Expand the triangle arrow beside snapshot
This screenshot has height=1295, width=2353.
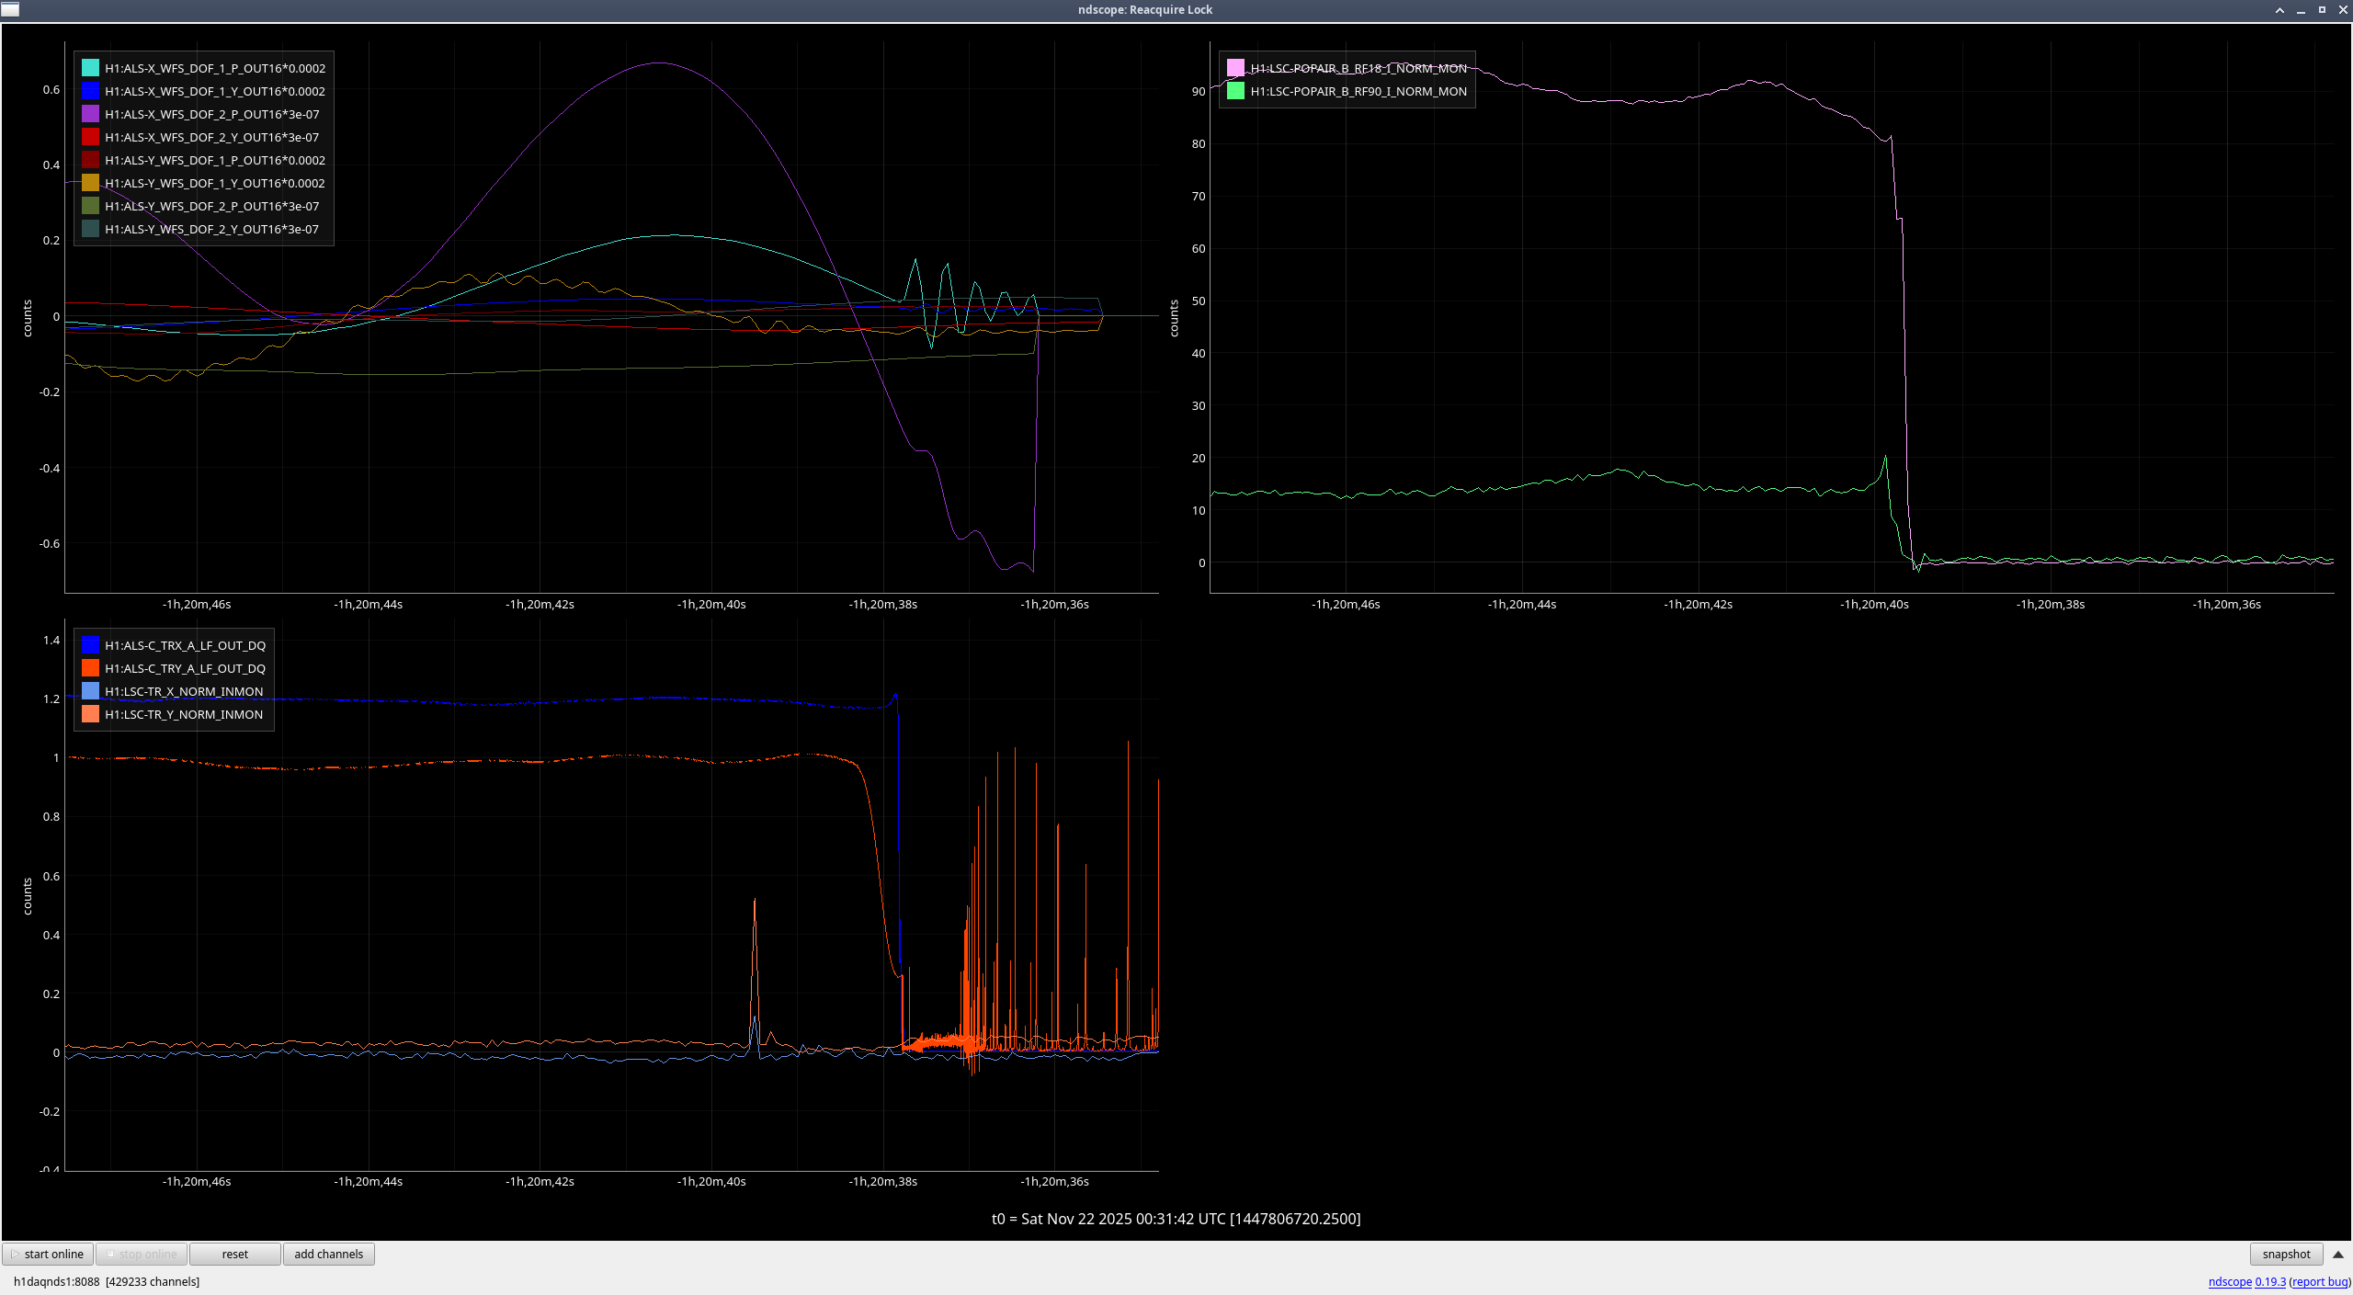coord(2338,1254)
